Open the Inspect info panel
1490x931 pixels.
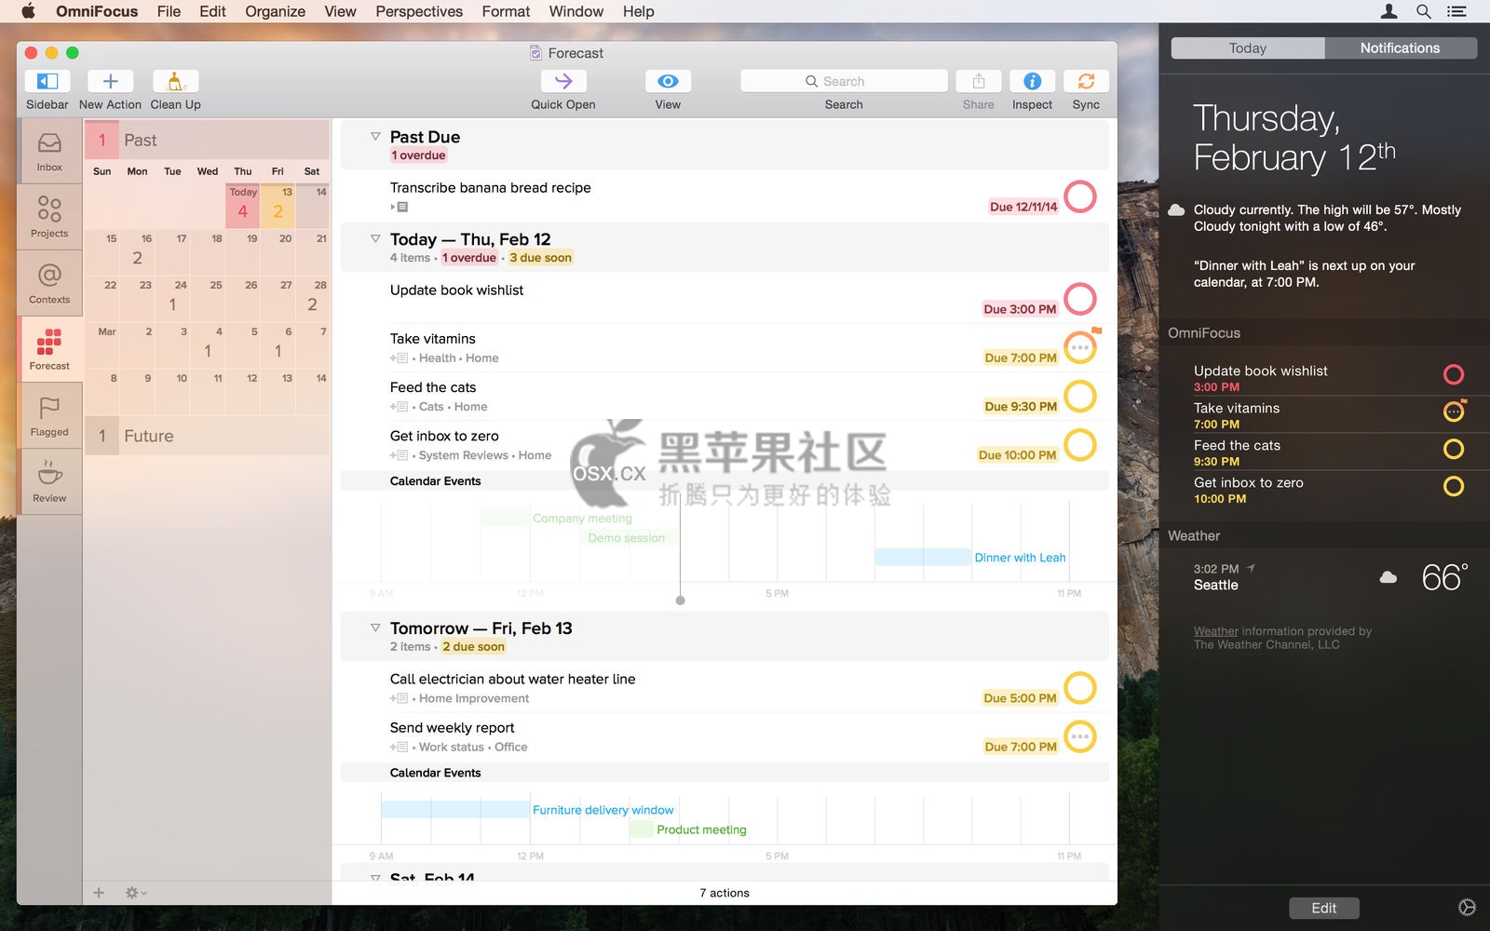[x=1032, y=82]
